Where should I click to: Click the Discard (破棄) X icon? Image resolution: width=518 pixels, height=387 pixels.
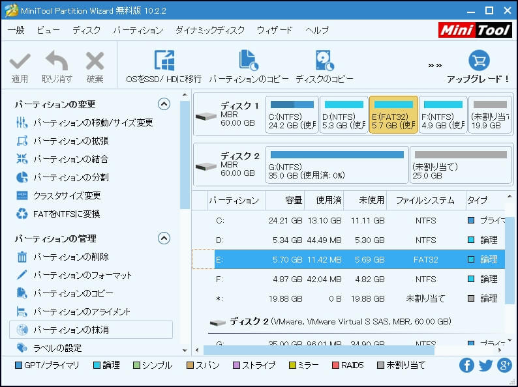(95, 61)
